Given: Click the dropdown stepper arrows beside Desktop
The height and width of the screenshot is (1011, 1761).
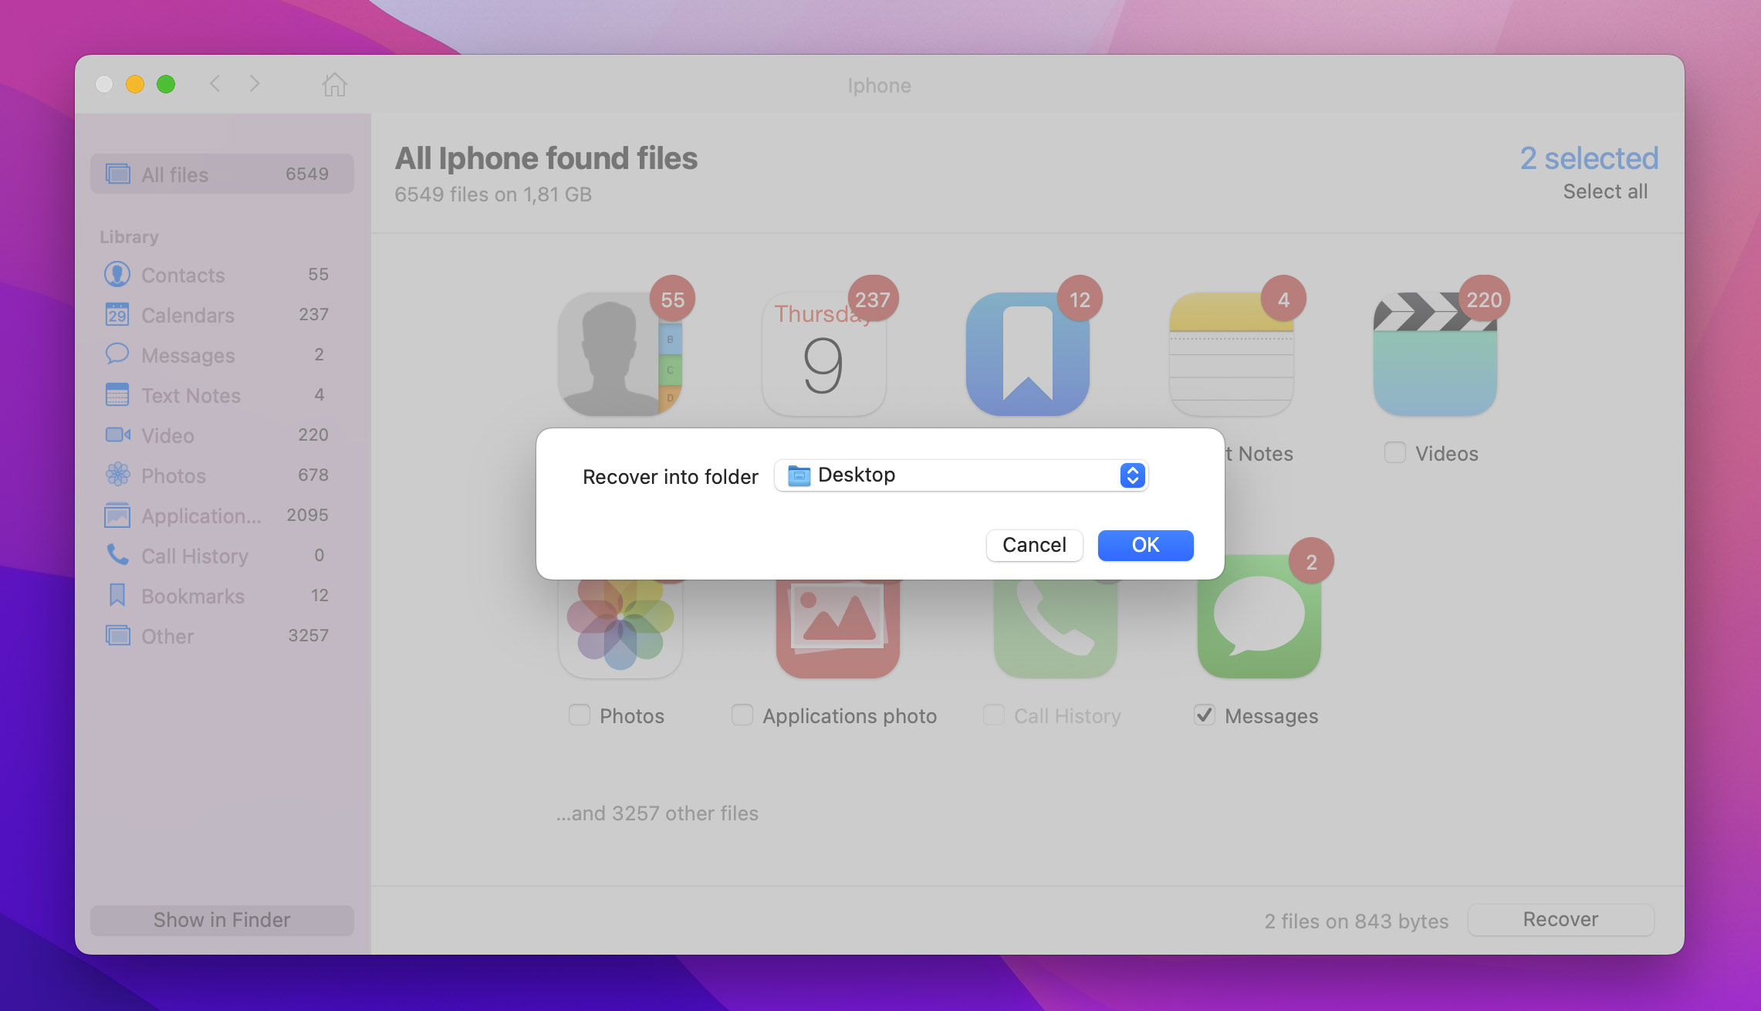Looking at the screenshot, I should coord(1132,475).
